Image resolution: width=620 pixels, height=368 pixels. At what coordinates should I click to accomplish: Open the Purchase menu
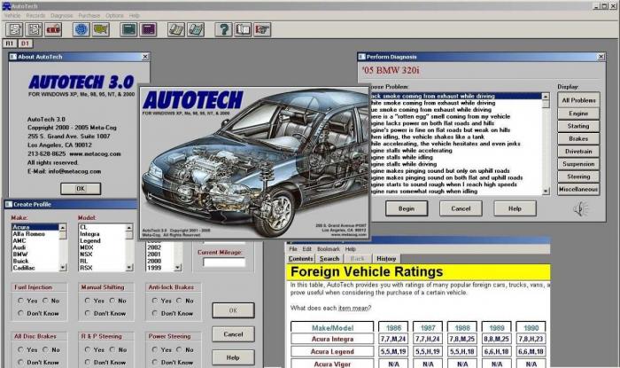click(89, 15)
